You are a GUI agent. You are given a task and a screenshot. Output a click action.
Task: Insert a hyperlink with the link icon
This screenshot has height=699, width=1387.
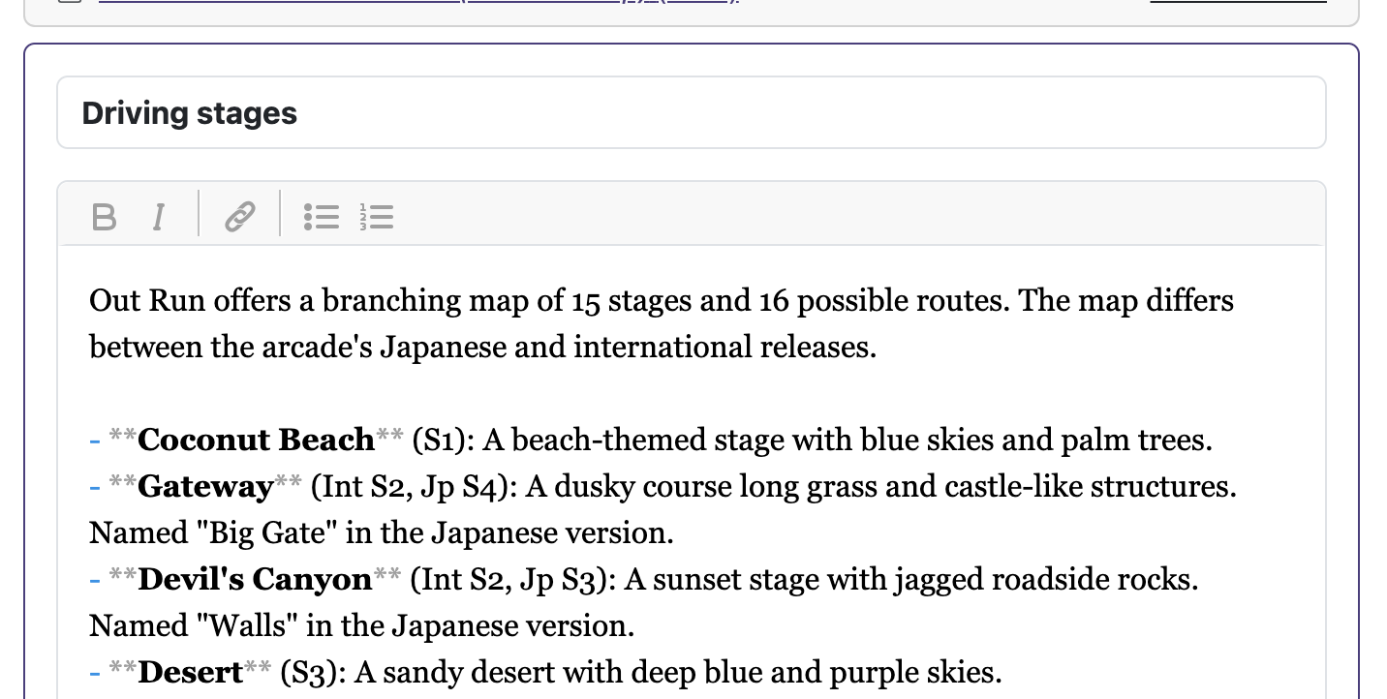click(x=239, y=216)
